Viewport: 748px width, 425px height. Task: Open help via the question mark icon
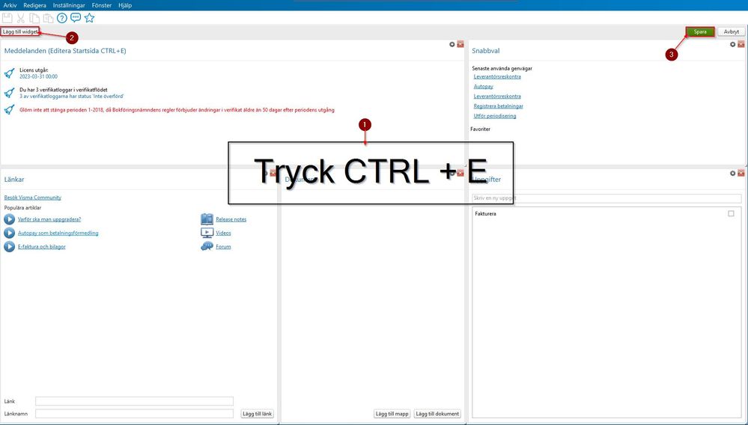tap(61, 18)
